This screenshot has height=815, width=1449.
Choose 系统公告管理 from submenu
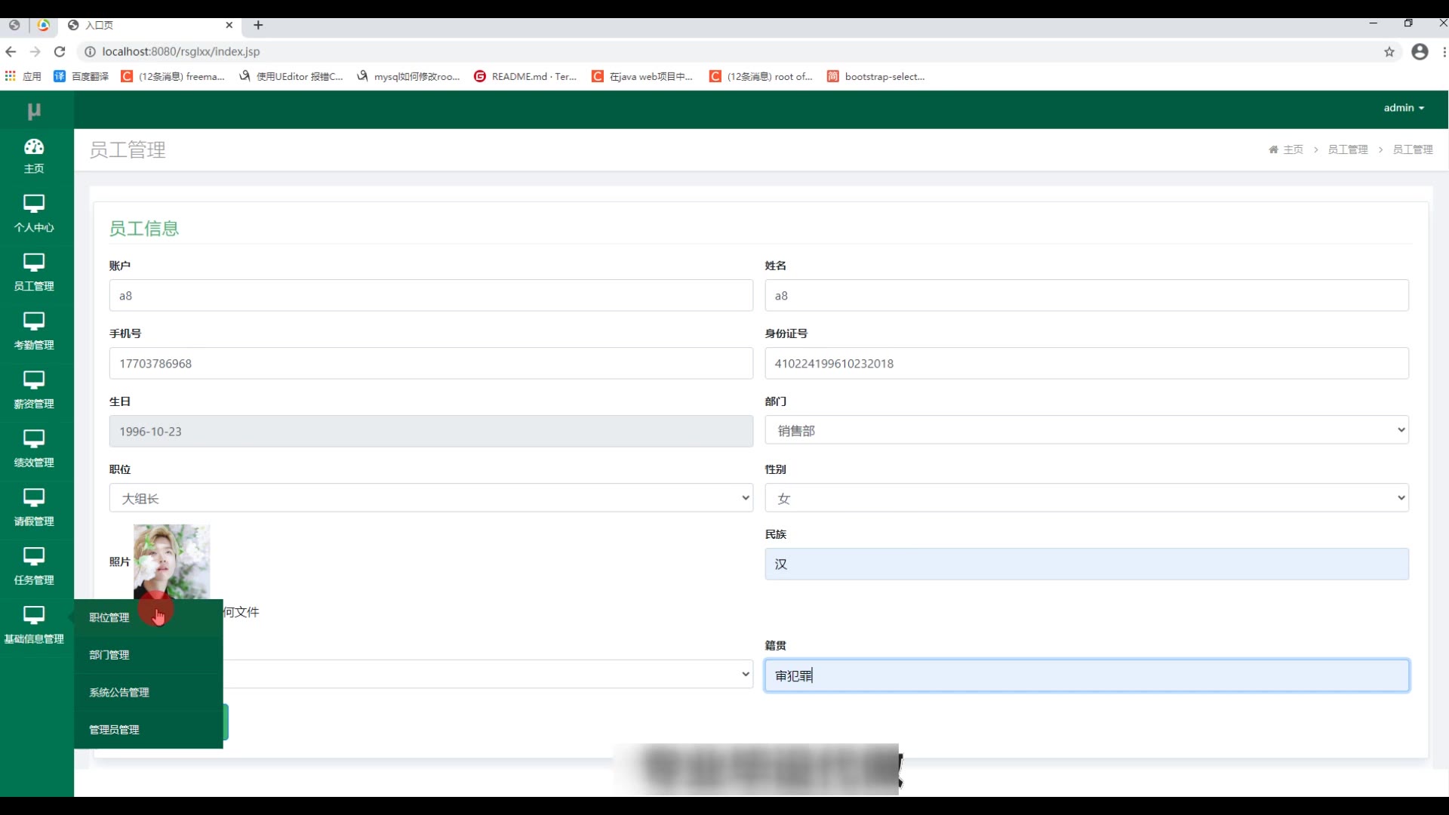pos(119,693)
